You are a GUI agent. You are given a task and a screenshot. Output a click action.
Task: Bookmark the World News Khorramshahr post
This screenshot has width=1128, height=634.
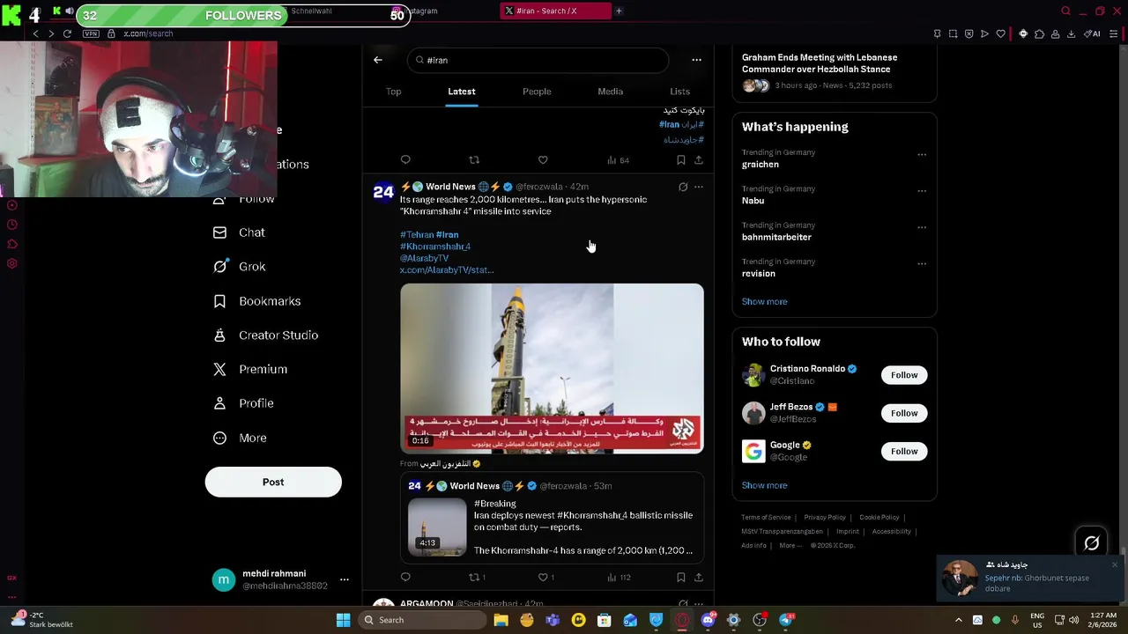coord(680,577)
